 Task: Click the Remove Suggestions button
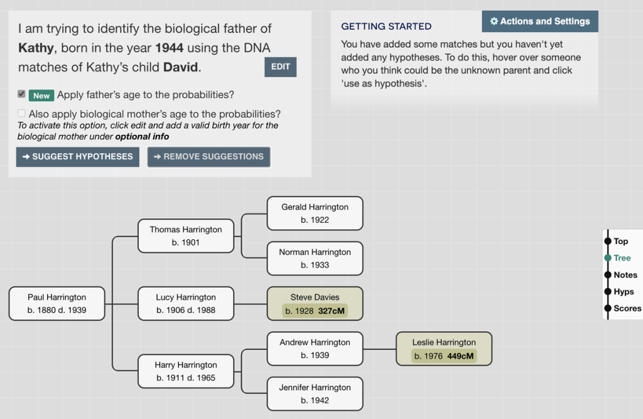[208, 157]
